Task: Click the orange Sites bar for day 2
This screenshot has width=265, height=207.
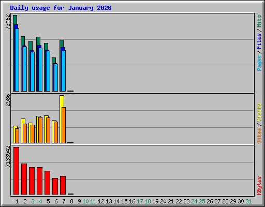Action: (25, 134)
